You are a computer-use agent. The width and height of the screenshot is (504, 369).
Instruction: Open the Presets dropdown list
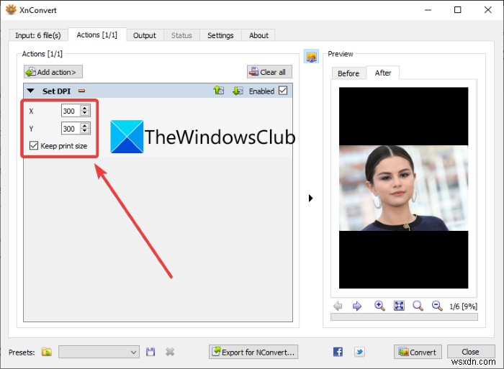click(99, 352)
